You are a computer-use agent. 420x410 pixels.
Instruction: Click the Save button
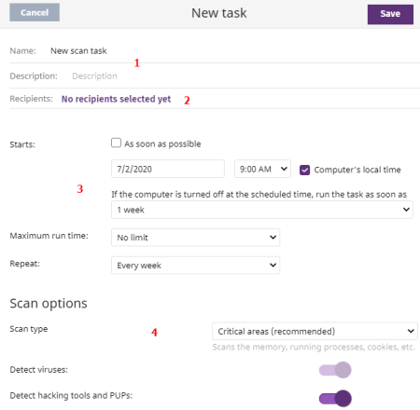click(390, 14)
